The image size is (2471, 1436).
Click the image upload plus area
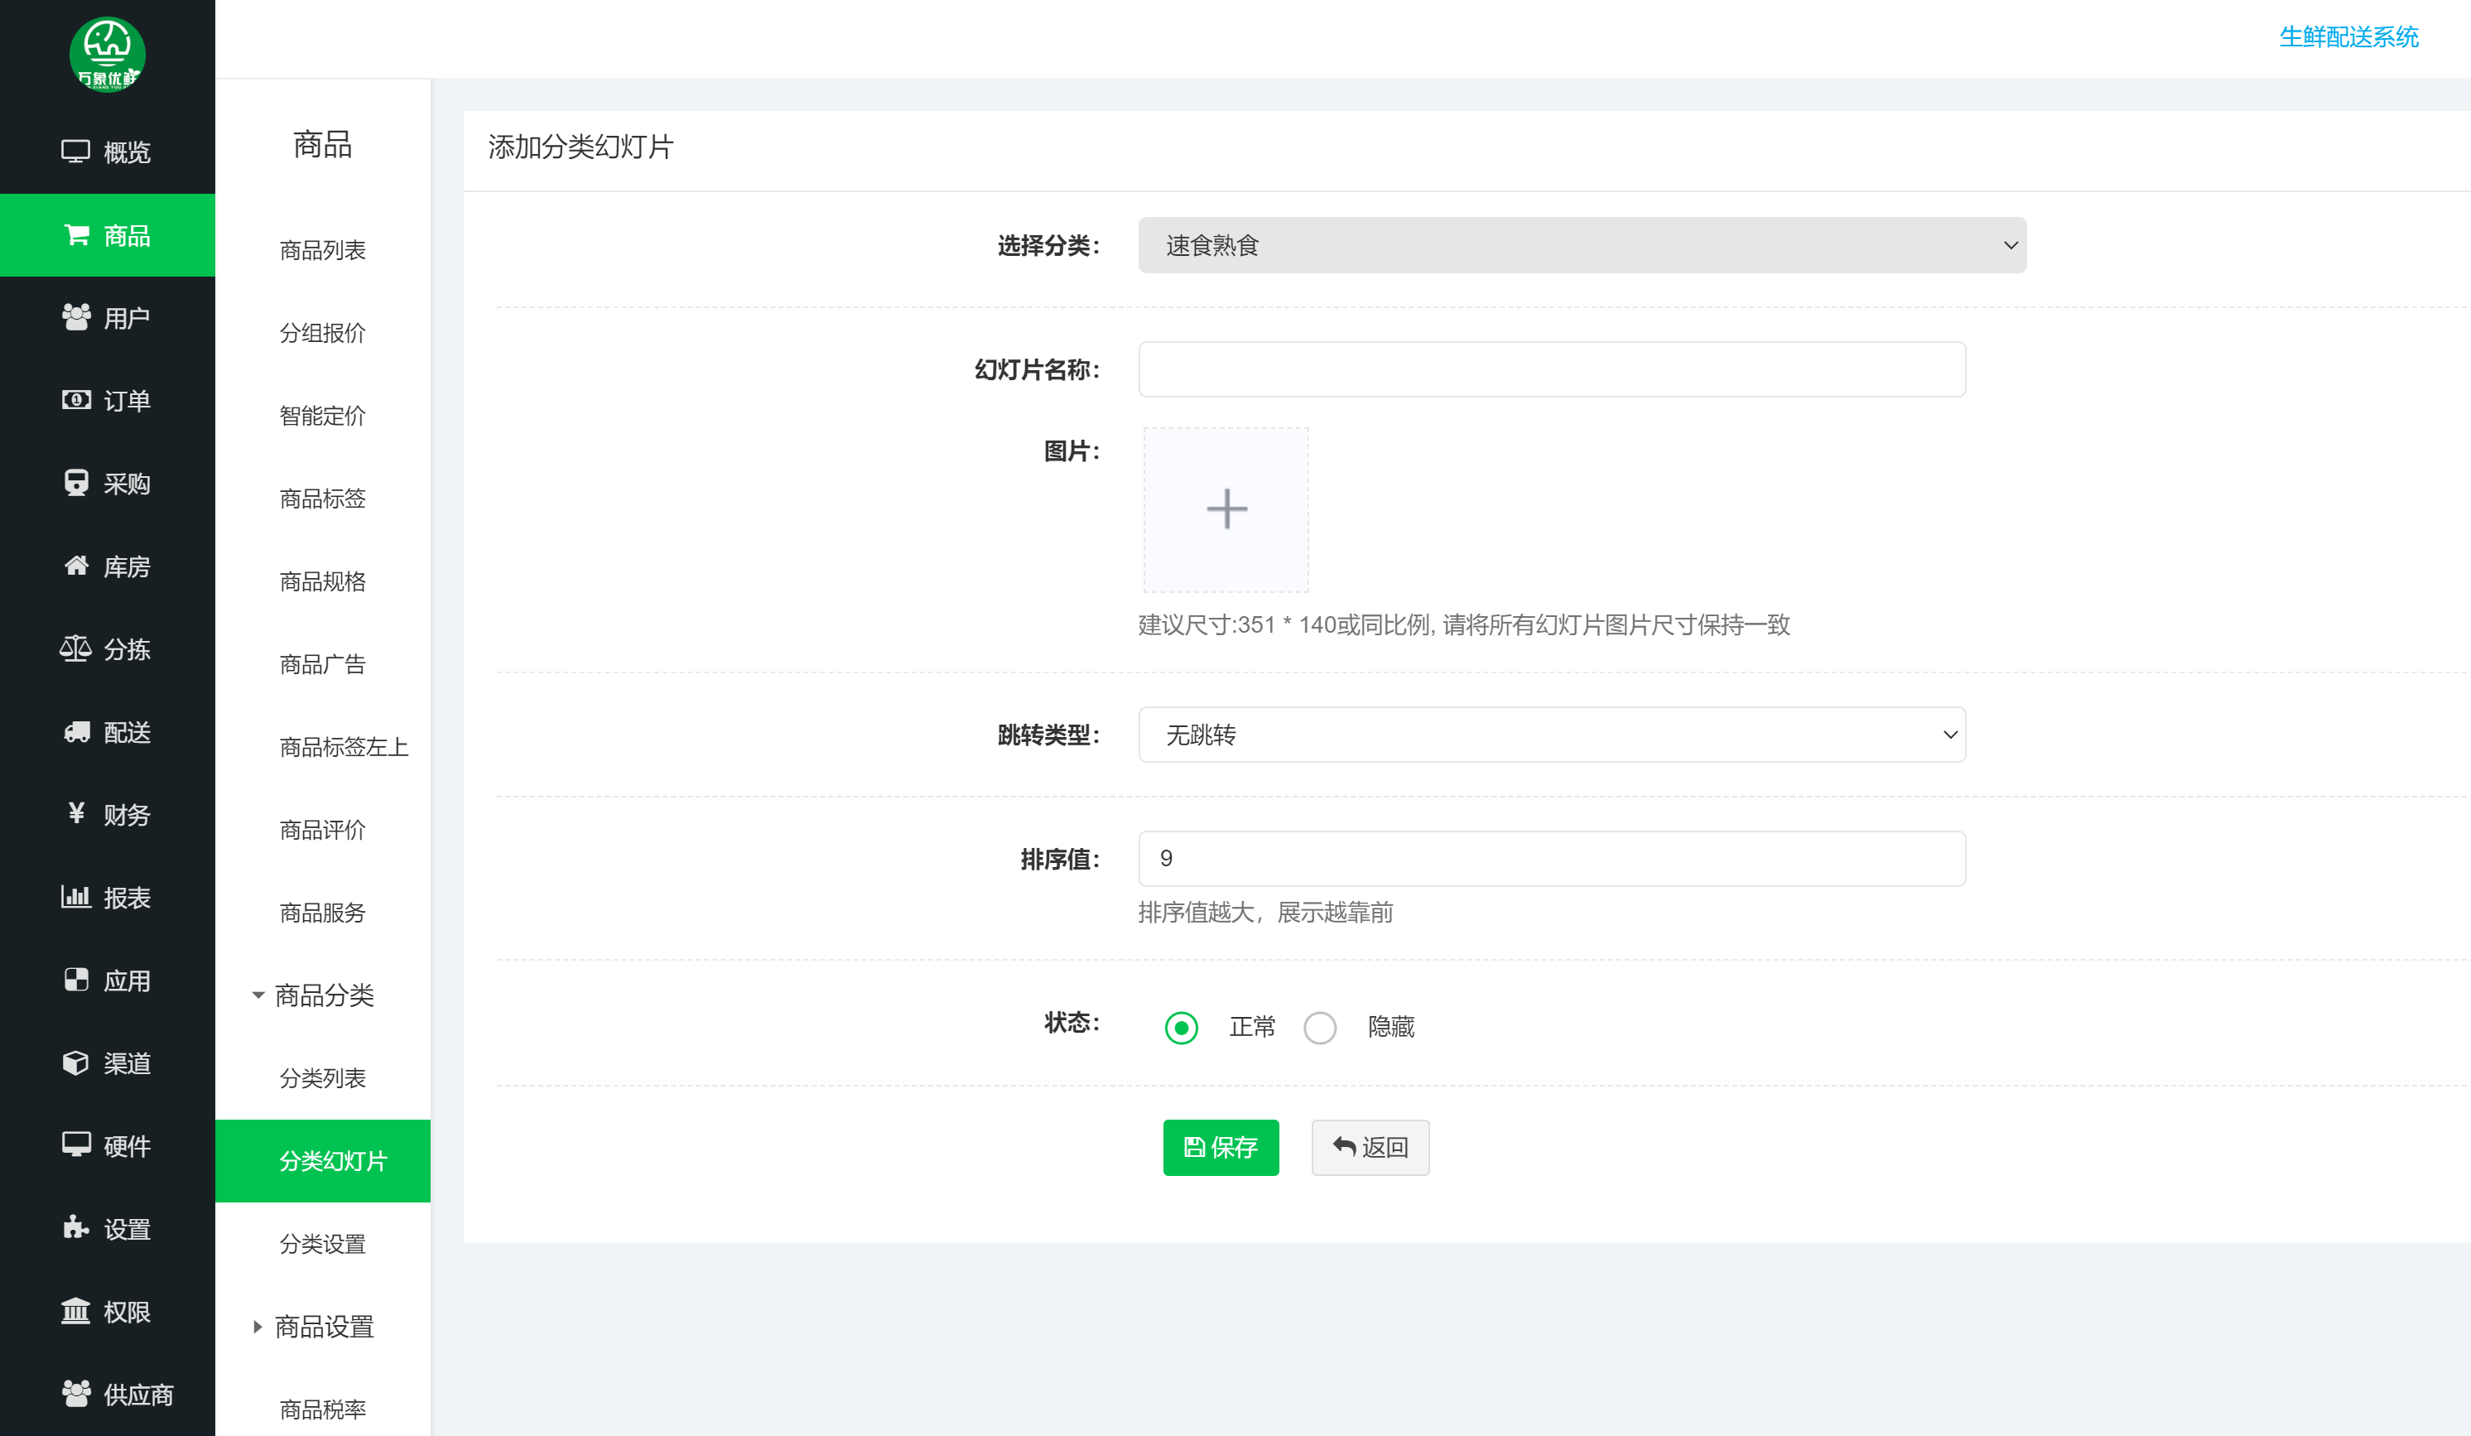point(1226,509)
